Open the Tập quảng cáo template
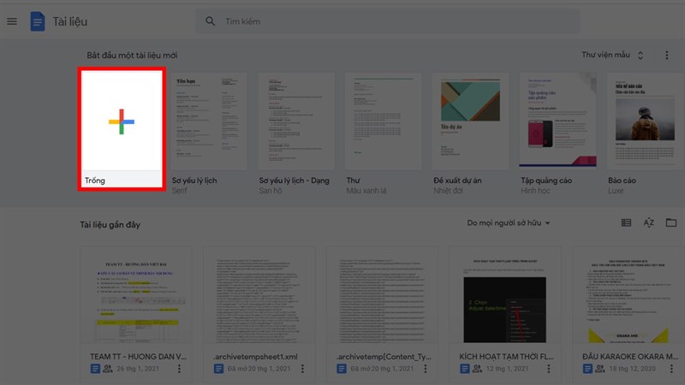 558,121
